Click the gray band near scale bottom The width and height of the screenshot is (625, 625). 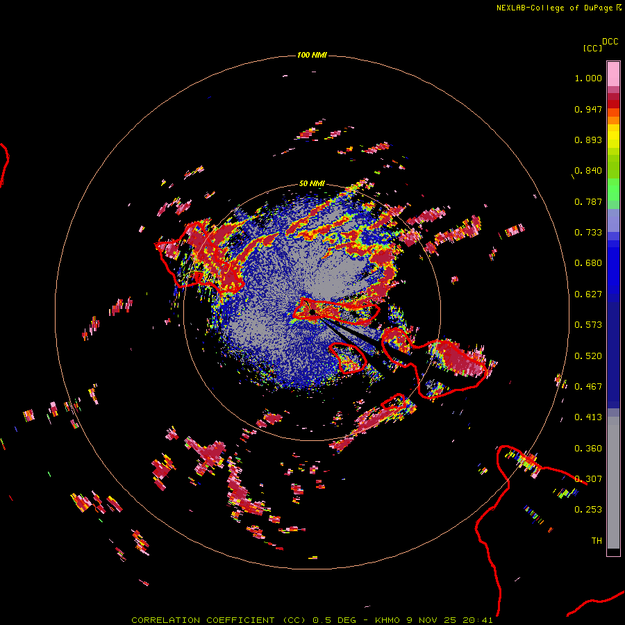point(613,483)
